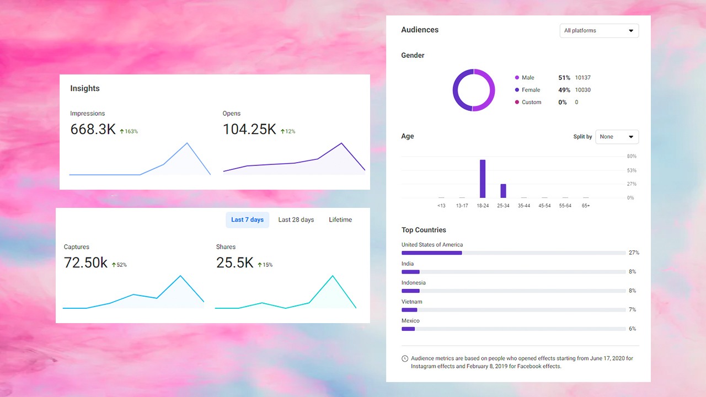Switch to the Last 28 days tab
The height and width of the screenshot is (397, 706).
296,219
